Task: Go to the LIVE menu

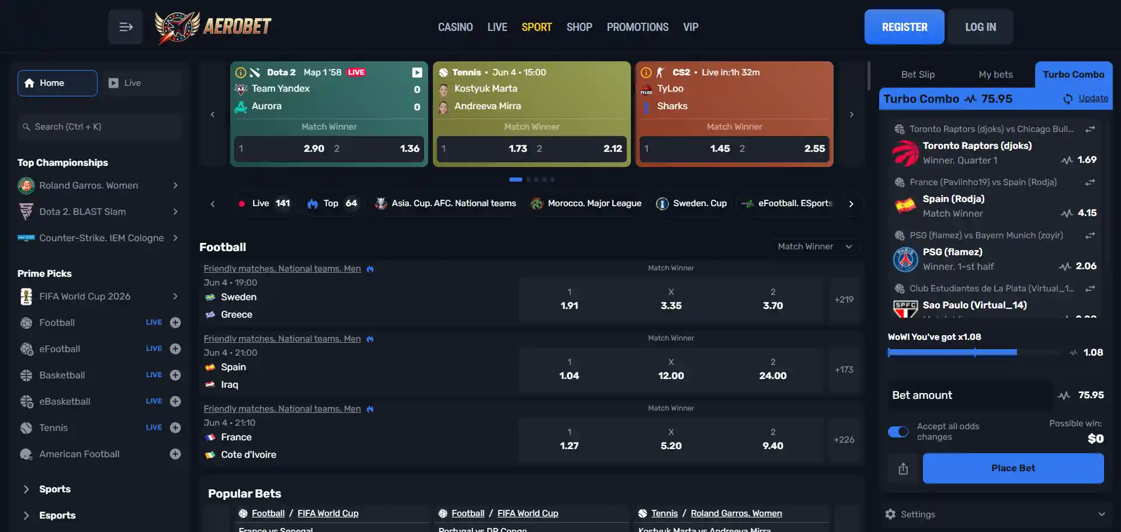Action: (497, 27)
